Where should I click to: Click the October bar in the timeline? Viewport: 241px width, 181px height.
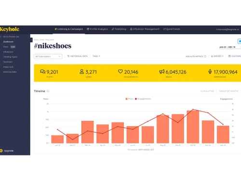193,127
